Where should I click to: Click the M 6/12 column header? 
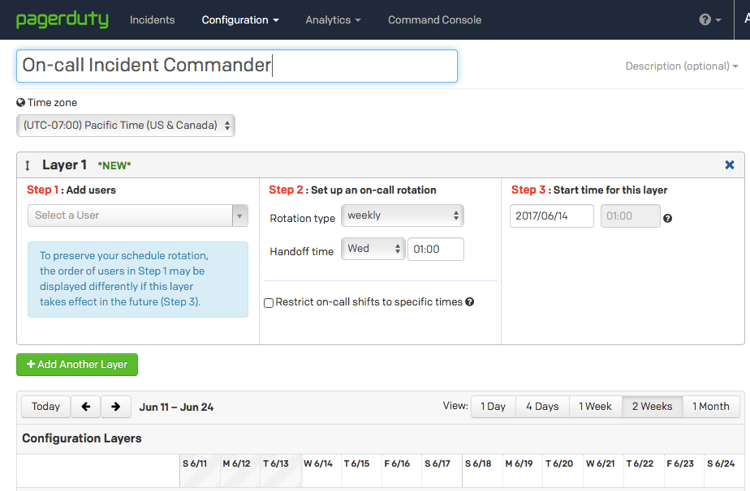236,463
